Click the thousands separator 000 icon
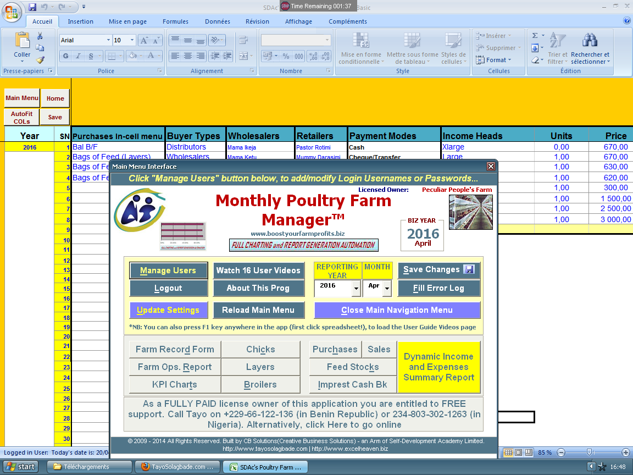 pyautogui.click(x=299, y=56)
